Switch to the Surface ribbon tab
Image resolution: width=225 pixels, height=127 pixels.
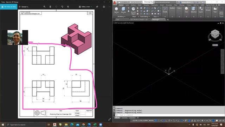click(x=133, y=5)
